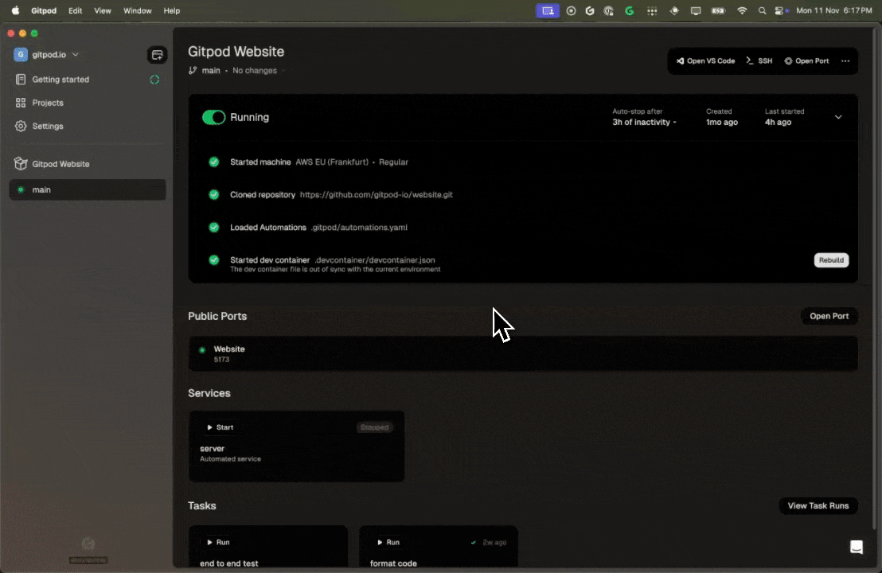This screenshot has width=882, height=573.
Task: Open the View menu
Action: [103, 10]
